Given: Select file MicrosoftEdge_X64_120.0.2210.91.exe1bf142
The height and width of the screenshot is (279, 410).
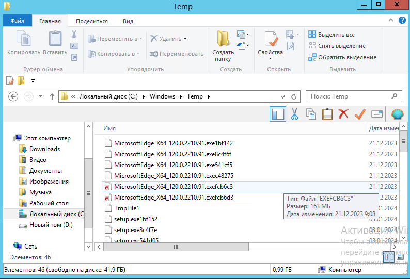Looking at the screenshot, I should [173, 143].
